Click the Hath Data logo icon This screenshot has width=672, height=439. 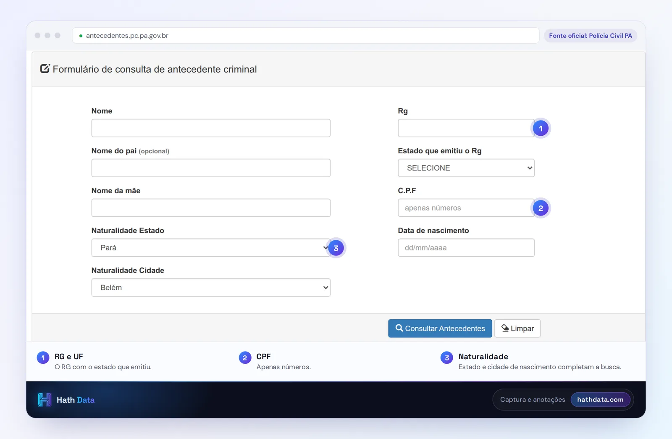point(45,400)
